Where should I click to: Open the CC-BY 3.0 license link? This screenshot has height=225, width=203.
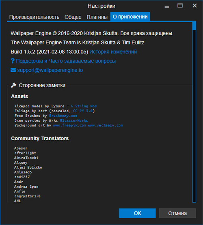tap(83, 111)
